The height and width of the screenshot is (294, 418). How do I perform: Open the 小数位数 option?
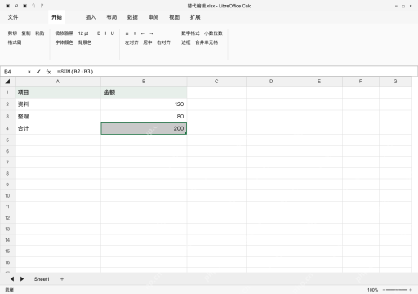pos(213,33)
